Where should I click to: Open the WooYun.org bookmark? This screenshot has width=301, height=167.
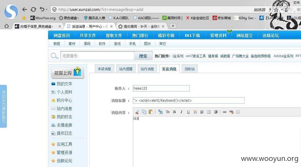43,18
